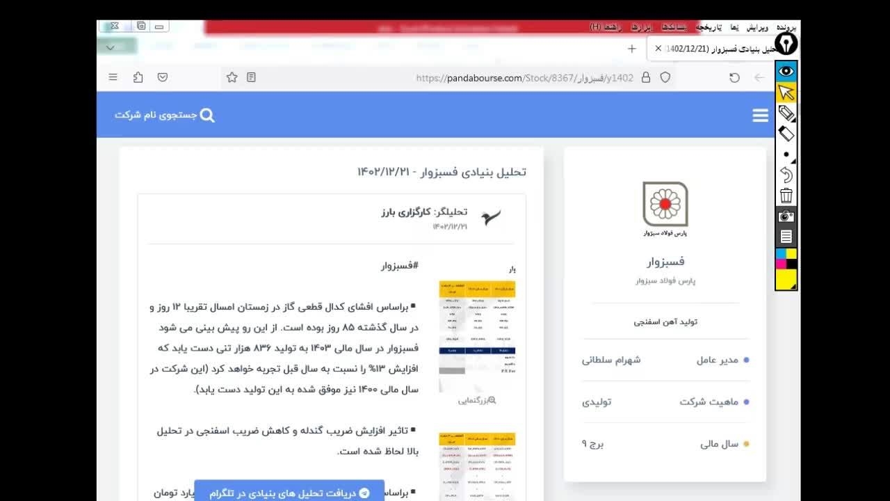The width and height of the screenshot is (890, 501).
Task: Click the تحلیلگر: کارگزاری بارز analyst name
Action: coord(424,212)
